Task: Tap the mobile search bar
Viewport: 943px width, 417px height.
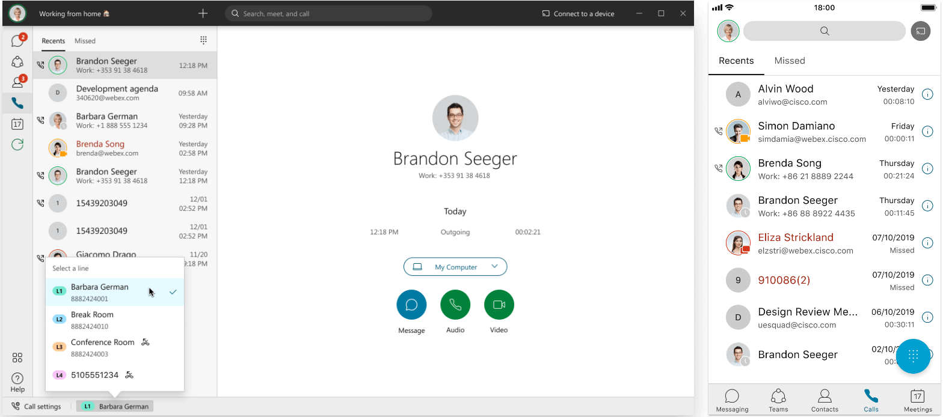Action: point(825,31)
